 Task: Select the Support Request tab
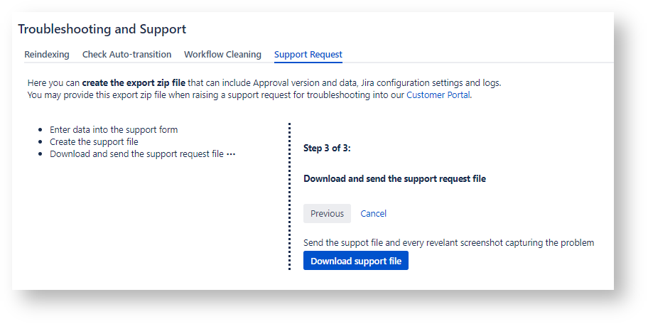[x=308, y=55]
